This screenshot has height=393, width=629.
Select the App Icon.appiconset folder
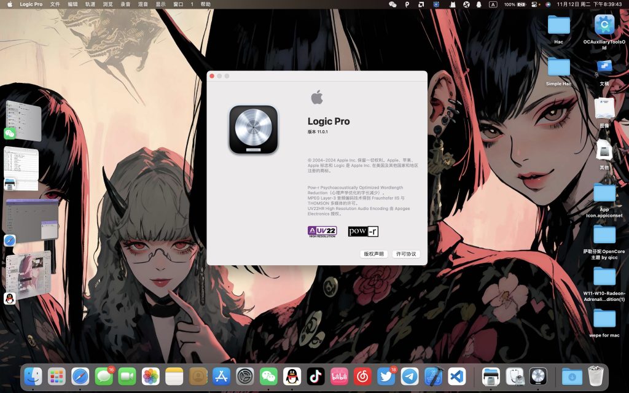tap(604, 201)
